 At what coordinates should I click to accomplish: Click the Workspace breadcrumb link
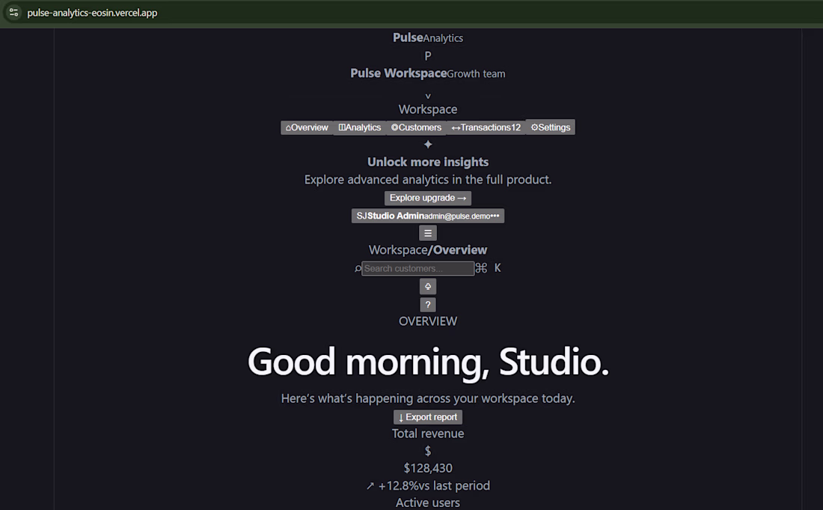tap(398, 250)
